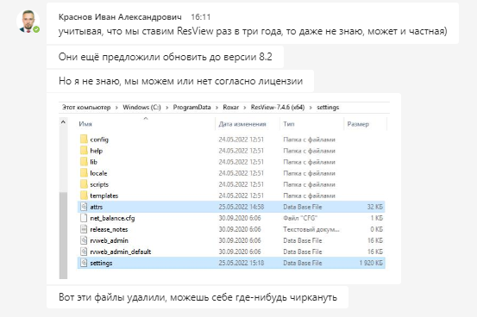This screenshot has height=317, width=477.
Task: Select the config folder icon
Action: tap(84, 140)
